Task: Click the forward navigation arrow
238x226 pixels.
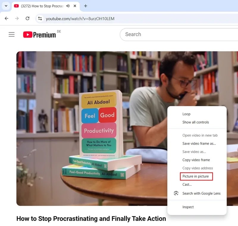Action: [17, 18]
